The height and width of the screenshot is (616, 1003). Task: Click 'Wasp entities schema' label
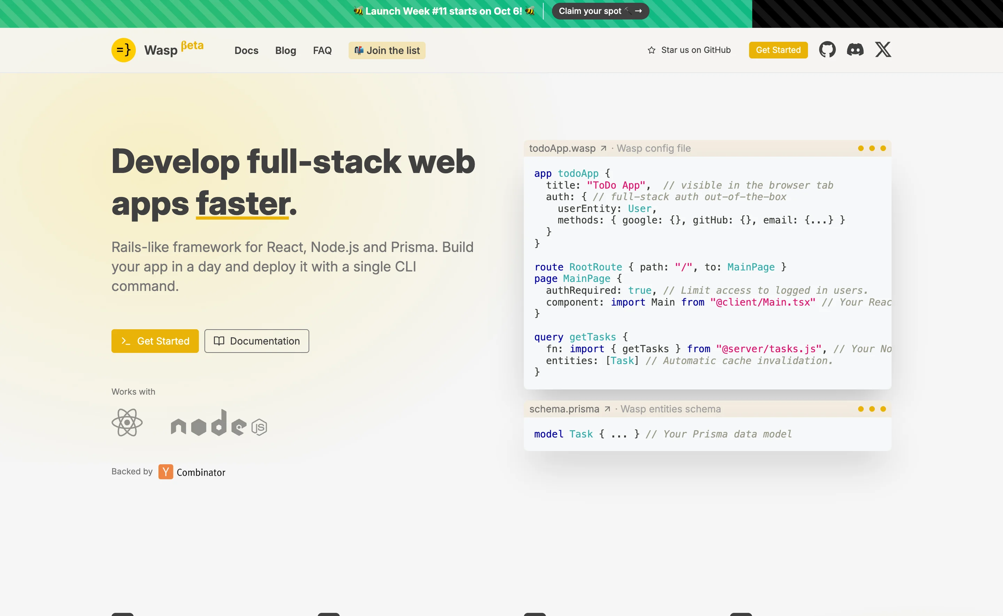[670, 409]
